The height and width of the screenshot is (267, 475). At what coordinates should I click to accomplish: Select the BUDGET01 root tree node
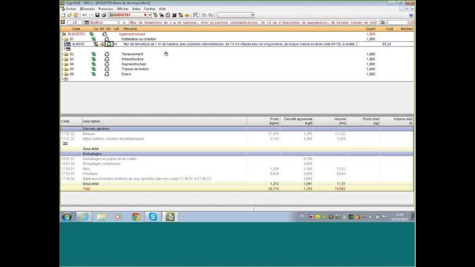[x=76, y=34]
